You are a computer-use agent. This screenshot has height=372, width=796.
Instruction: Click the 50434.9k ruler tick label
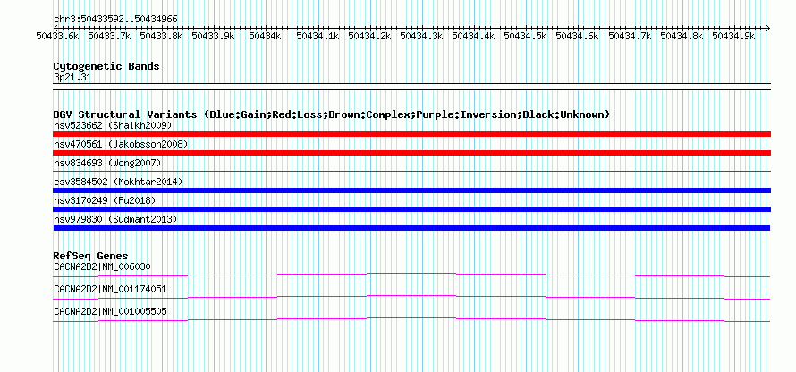tap(733, 36)
